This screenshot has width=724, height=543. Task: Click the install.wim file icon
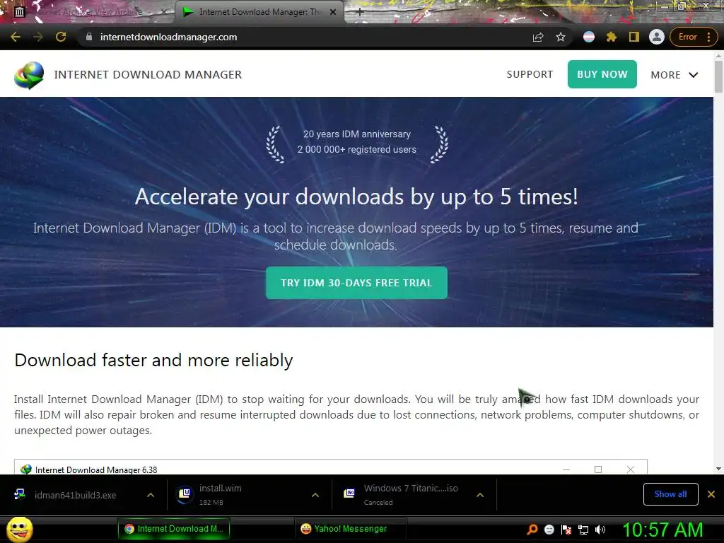pyautogui.click(x=185, y=494)
